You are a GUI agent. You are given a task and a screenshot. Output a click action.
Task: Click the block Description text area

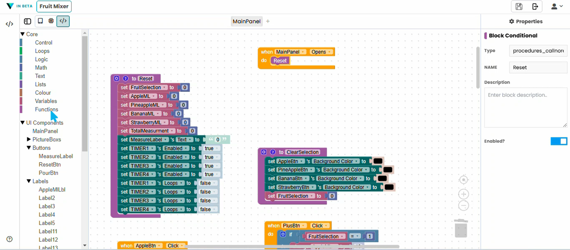pos(526,107)
